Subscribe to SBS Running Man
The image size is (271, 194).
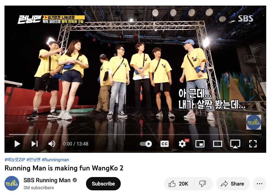click(x=103, y=184)
